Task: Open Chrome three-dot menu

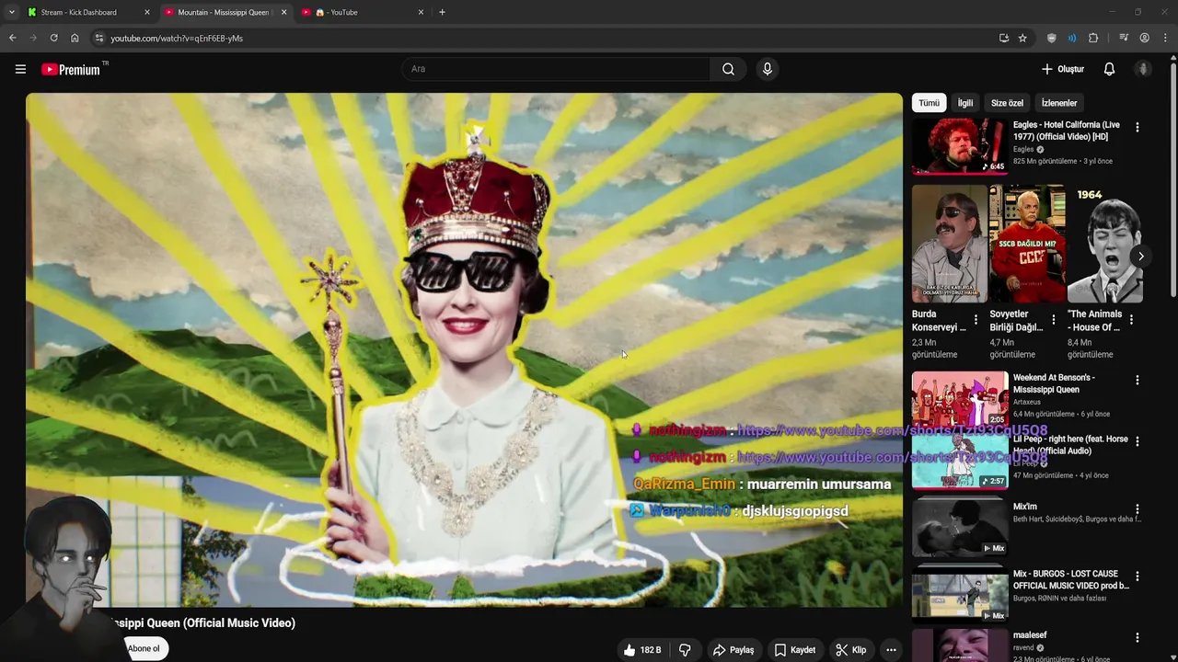Action: coord(1165,38)
